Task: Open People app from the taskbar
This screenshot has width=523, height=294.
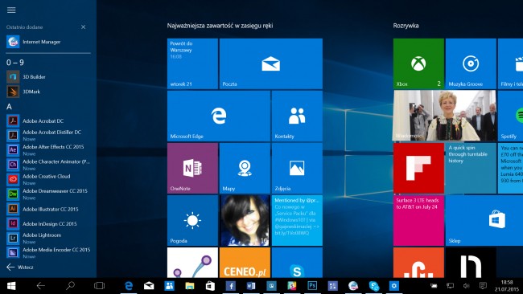Action: 170,286
